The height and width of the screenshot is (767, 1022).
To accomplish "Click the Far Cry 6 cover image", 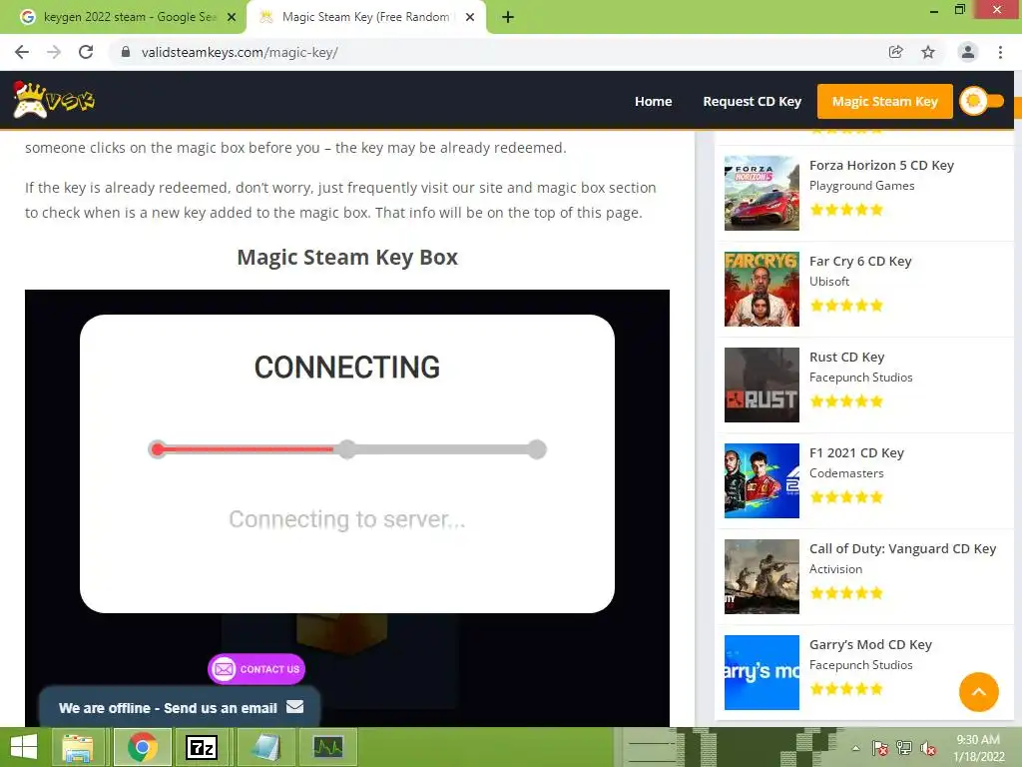I will (x=762, y=289).
